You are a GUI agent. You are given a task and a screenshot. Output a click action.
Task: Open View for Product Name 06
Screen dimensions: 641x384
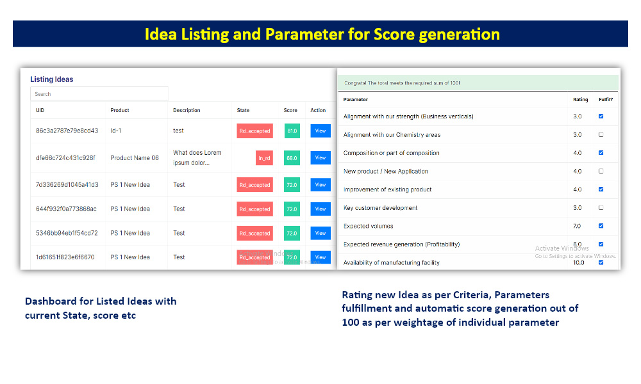point(320,158)
